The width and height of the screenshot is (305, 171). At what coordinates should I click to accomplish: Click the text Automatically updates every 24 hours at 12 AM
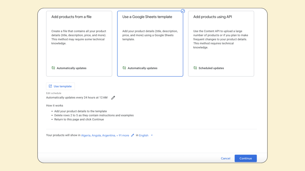click(77, 97)
